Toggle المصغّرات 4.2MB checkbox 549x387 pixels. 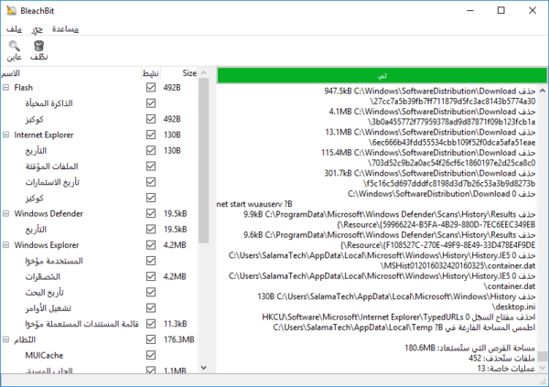[x=151, y=276]
